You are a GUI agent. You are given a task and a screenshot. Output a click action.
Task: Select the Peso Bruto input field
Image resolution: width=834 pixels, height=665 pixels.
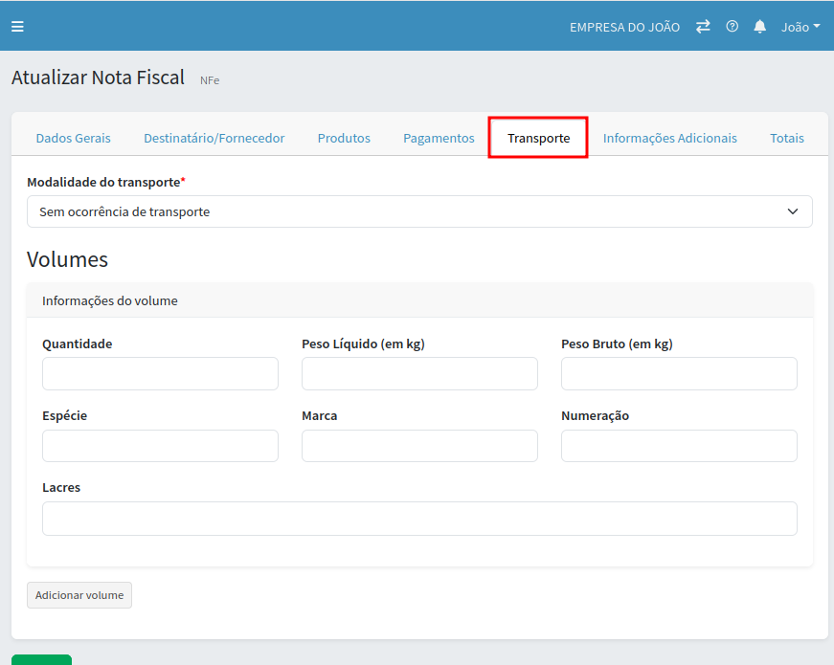pos(679,374)
